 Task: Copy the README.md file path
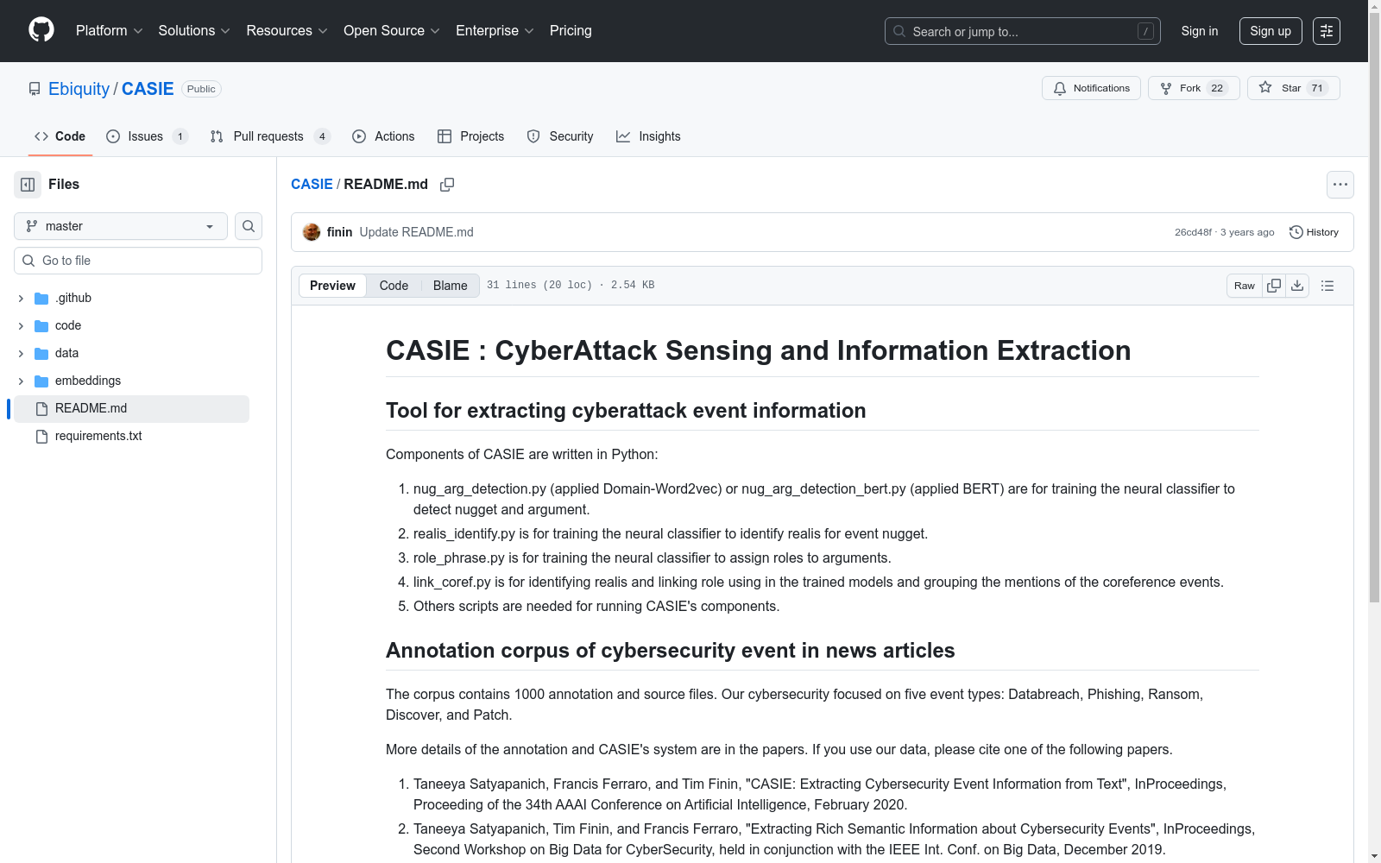[447, 185]
